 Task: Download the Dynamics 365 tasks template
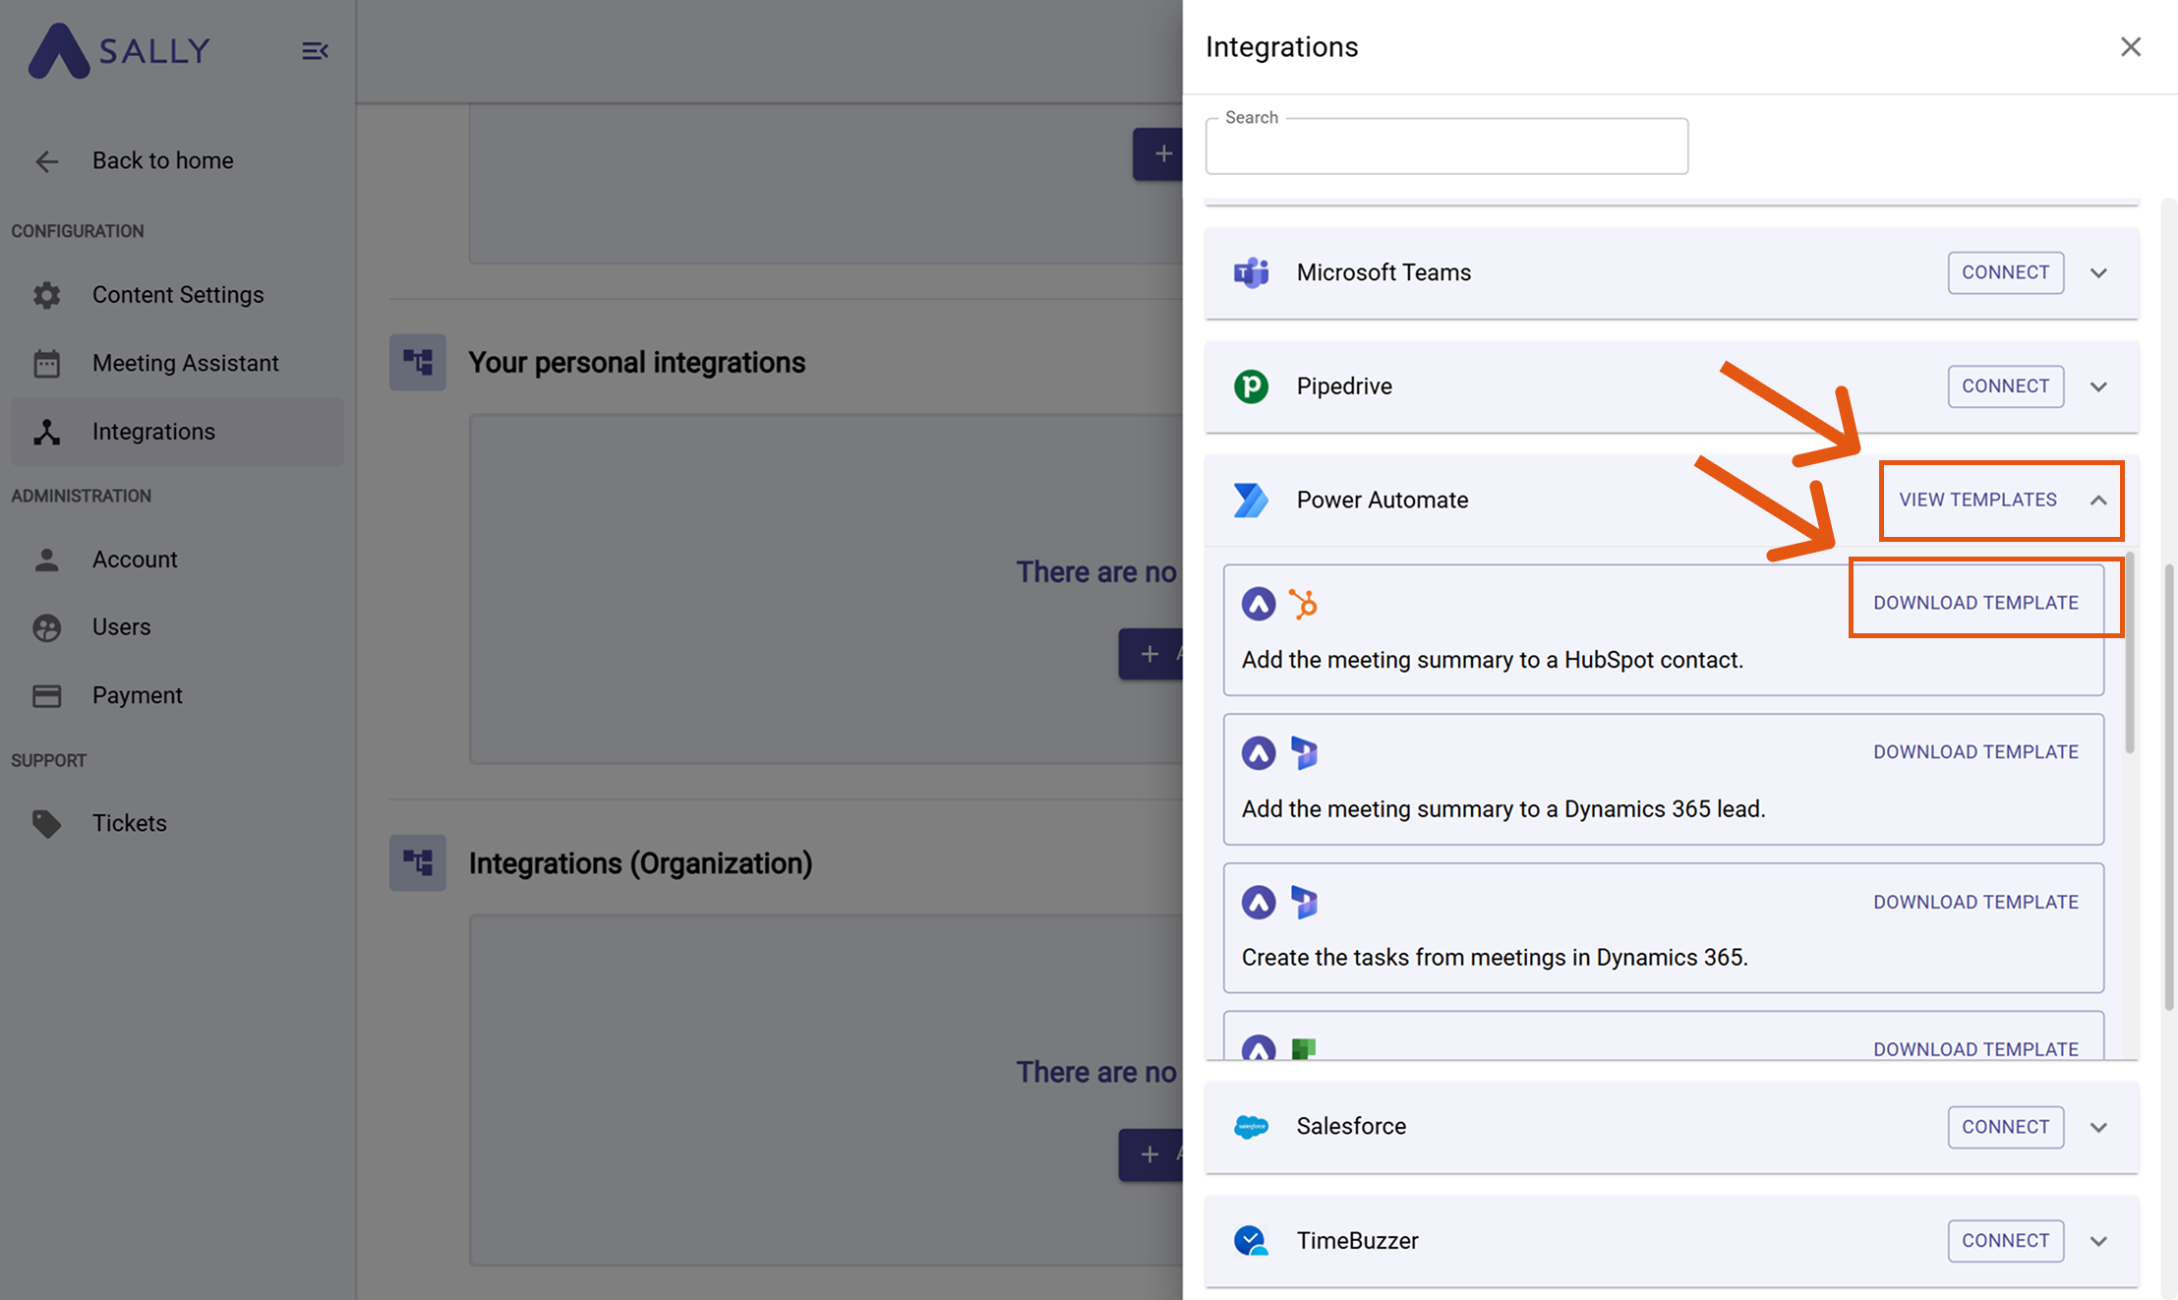point(1975,903)
